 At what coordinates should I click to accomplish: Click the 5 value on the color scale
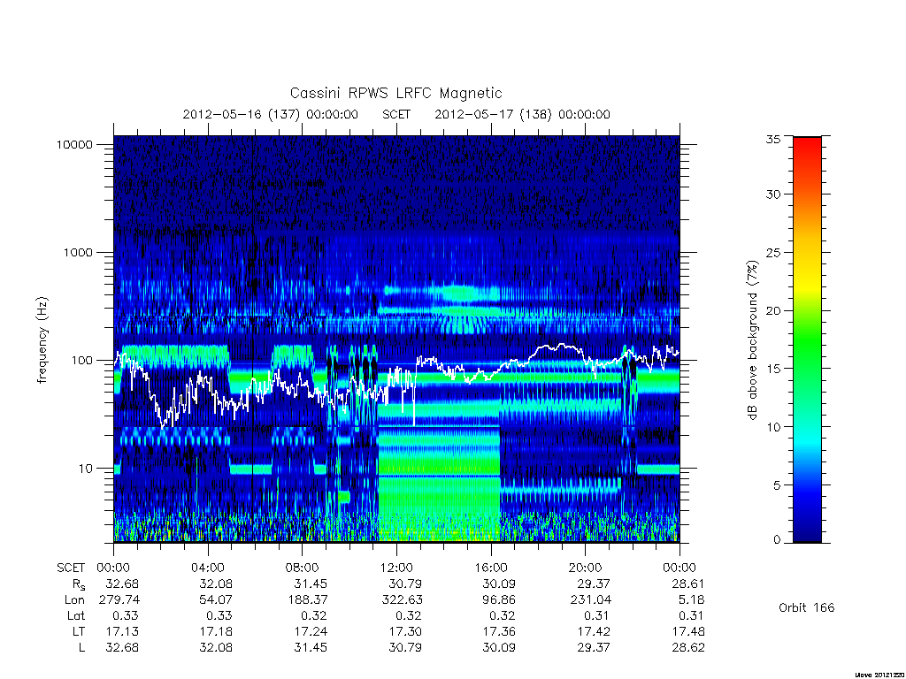coord(777,485)
